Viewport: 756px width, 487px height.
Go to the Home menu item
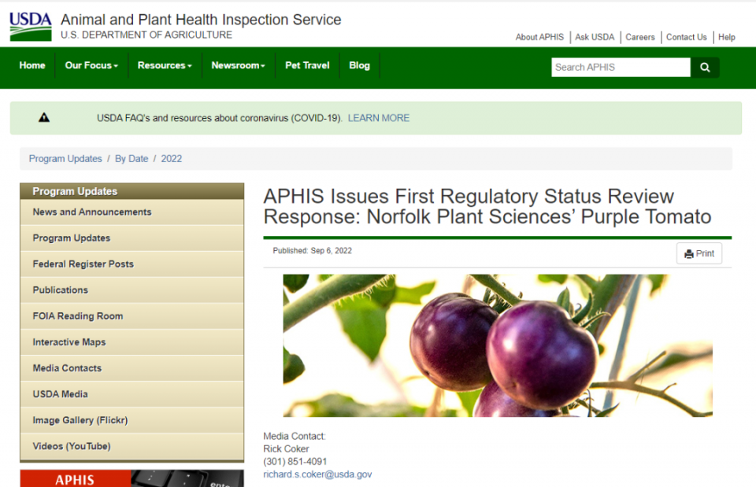(x=32, y=66)
